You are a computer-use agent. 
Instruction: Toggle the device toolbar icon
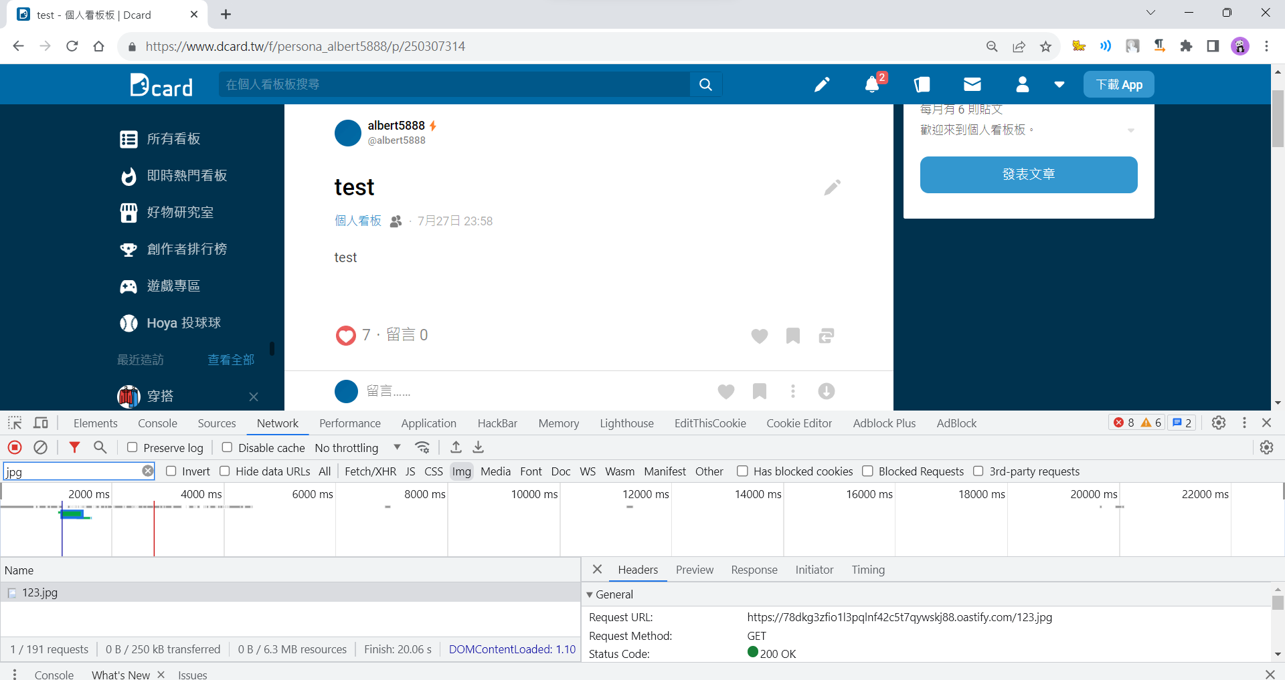coord(41,423)
